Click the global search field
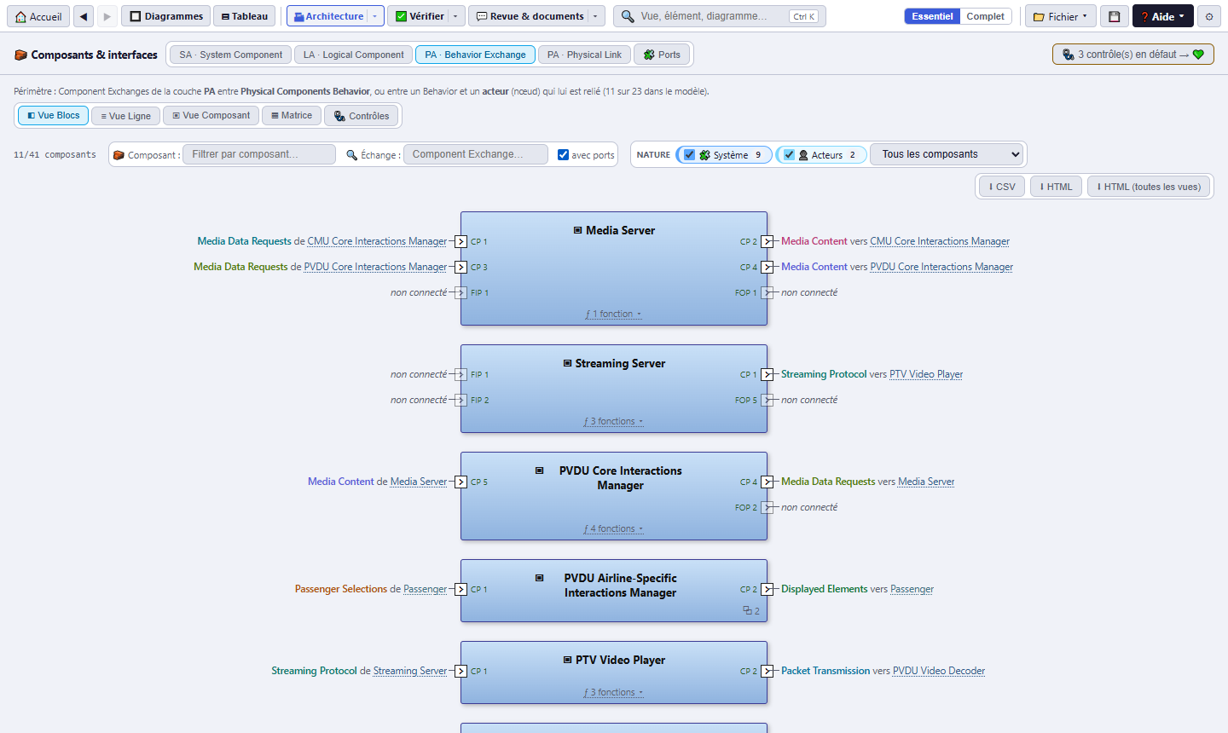Image resolution: width=1228 pixels, height=733 pixels. tap(719, 16)
